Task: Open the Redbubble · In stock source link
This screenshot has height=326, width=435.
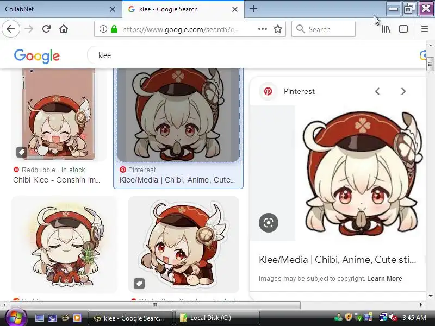Action: pos(49,170)
